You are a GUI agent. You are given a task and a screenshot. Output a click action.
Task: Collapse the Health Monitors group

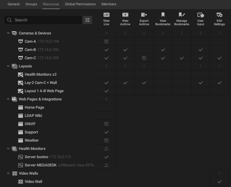(x=8, y=149)
